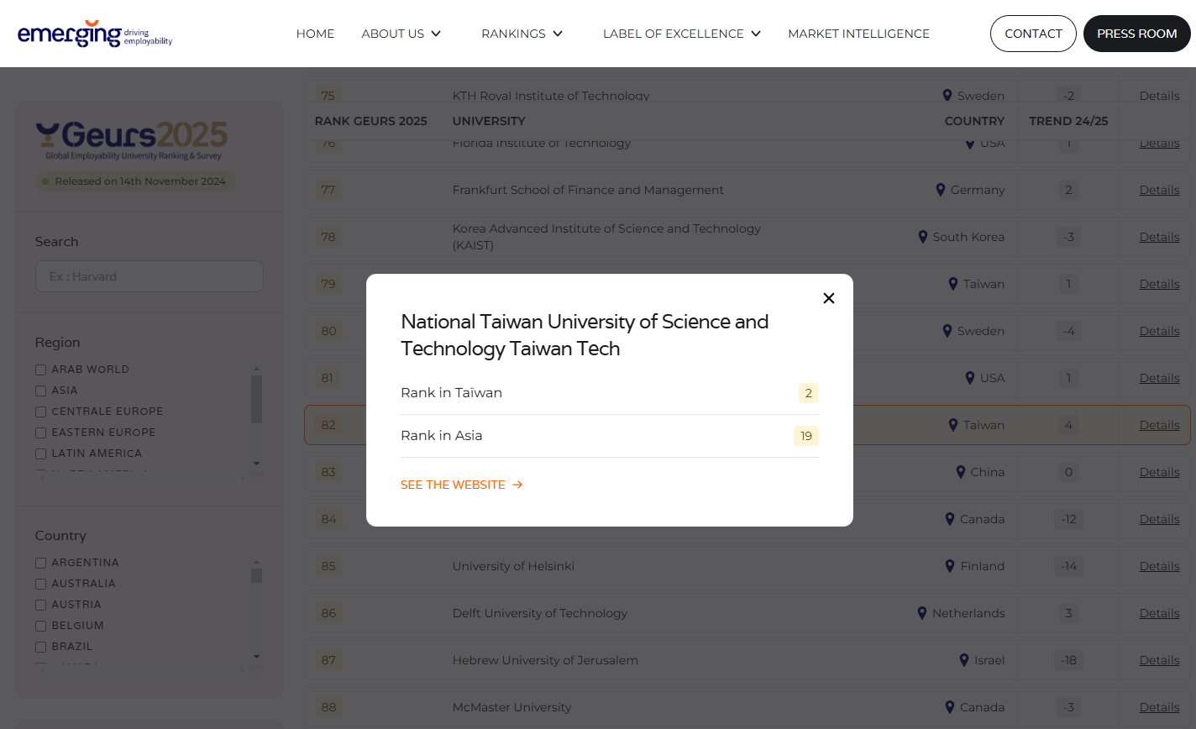
Task: Click the location pin icon beside Netherlands
Action: (922, 613)
